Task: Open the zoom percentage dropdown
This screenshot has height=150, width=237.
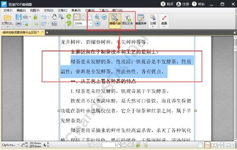Action: click(x=91, y=23)
